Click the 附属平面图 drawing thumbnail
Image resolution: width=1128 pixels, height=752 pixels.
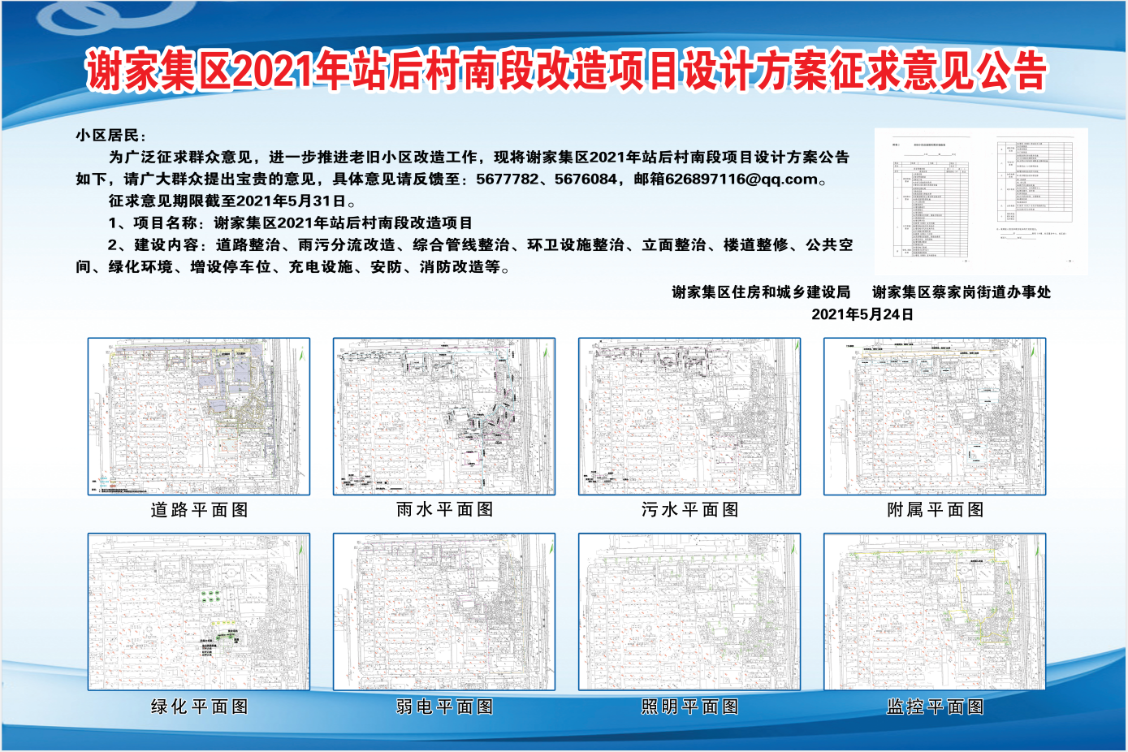935,417
